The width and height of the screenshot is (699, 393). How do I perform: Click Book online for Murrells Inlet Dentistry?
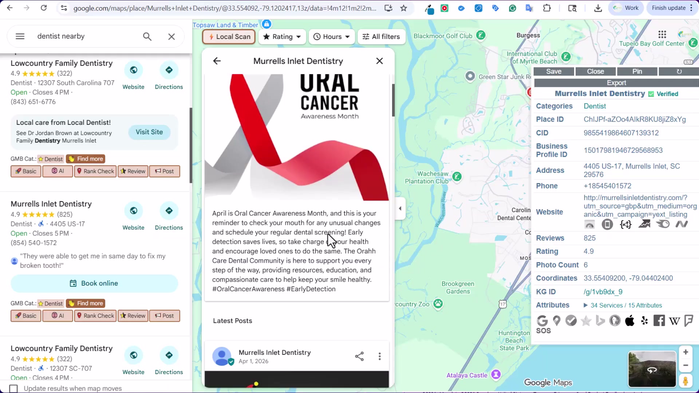pyautogui.click(x=94, y=283)
